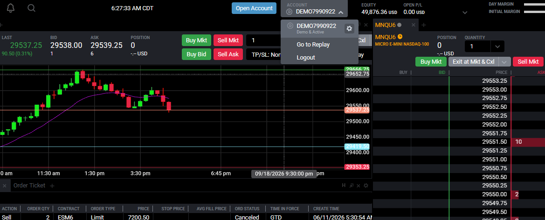Open the Exit at Mkt & Cxl options arrow
This screenshot has width=545, height=220.
point(505,62)
